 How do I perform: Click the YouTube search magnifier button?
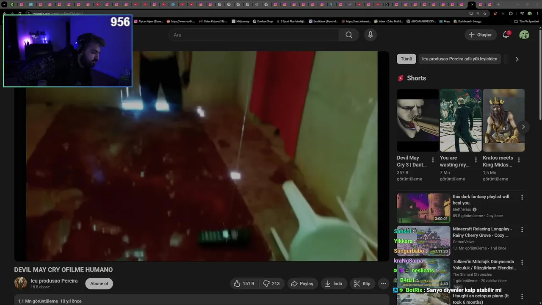pyautogui.click(x=349, y=35)
